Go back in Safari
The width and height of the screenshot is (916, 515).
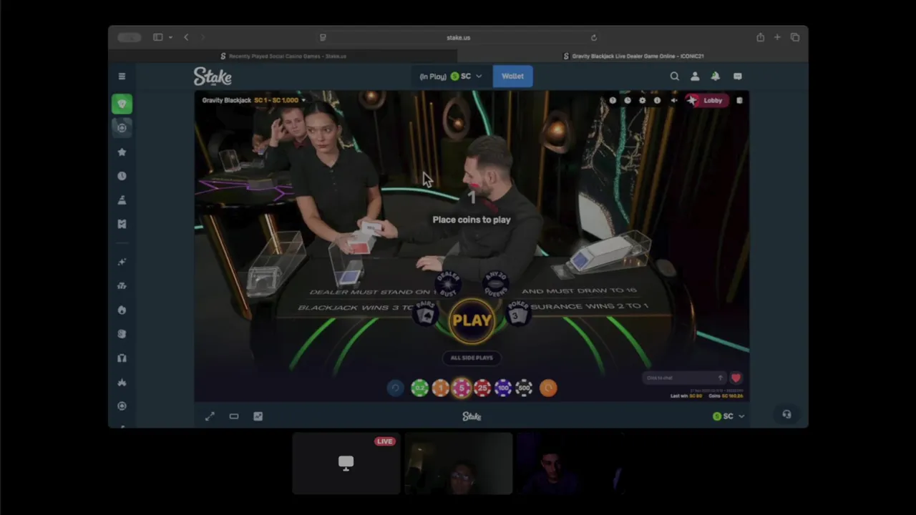tap(186, 37)
